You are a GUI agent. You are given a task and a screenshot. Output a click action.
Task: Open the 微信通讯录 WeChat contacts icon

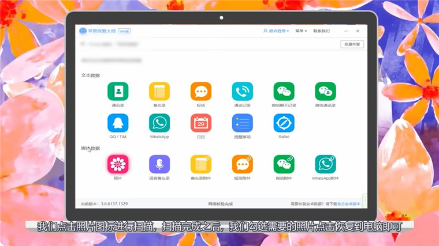(x=325, y=91)
